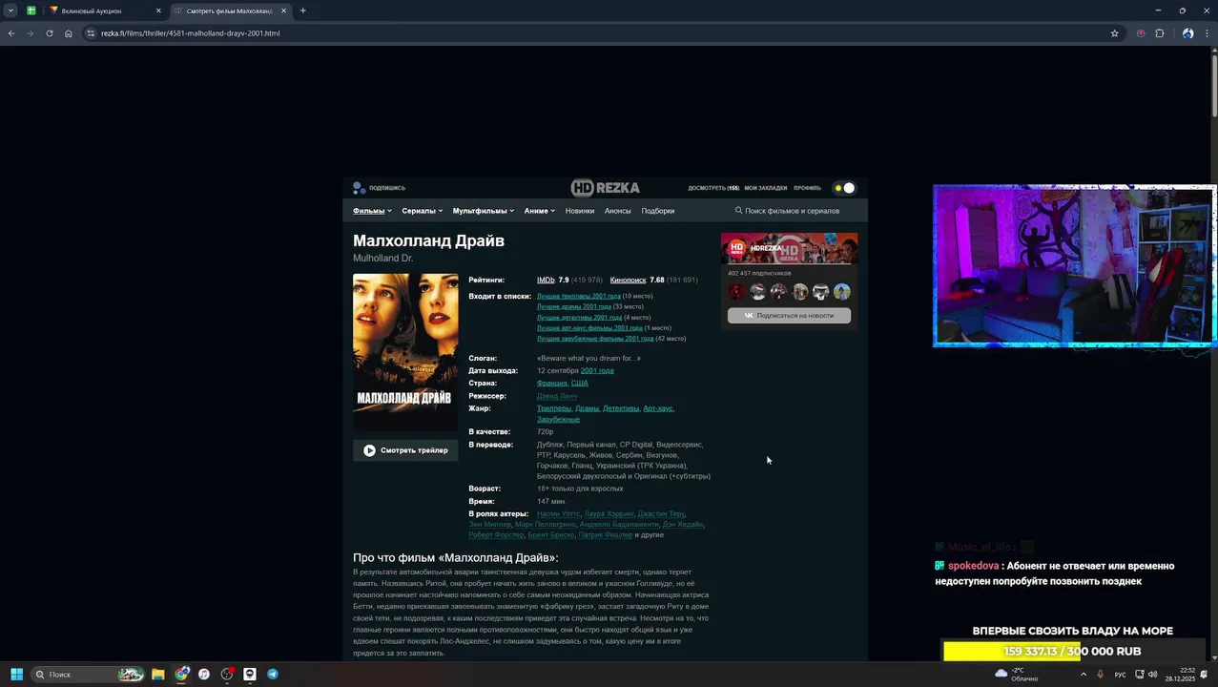Open actor Лаура Хэрринг's page
Screen dimensions: 1218x687
(x=609, y=514)
